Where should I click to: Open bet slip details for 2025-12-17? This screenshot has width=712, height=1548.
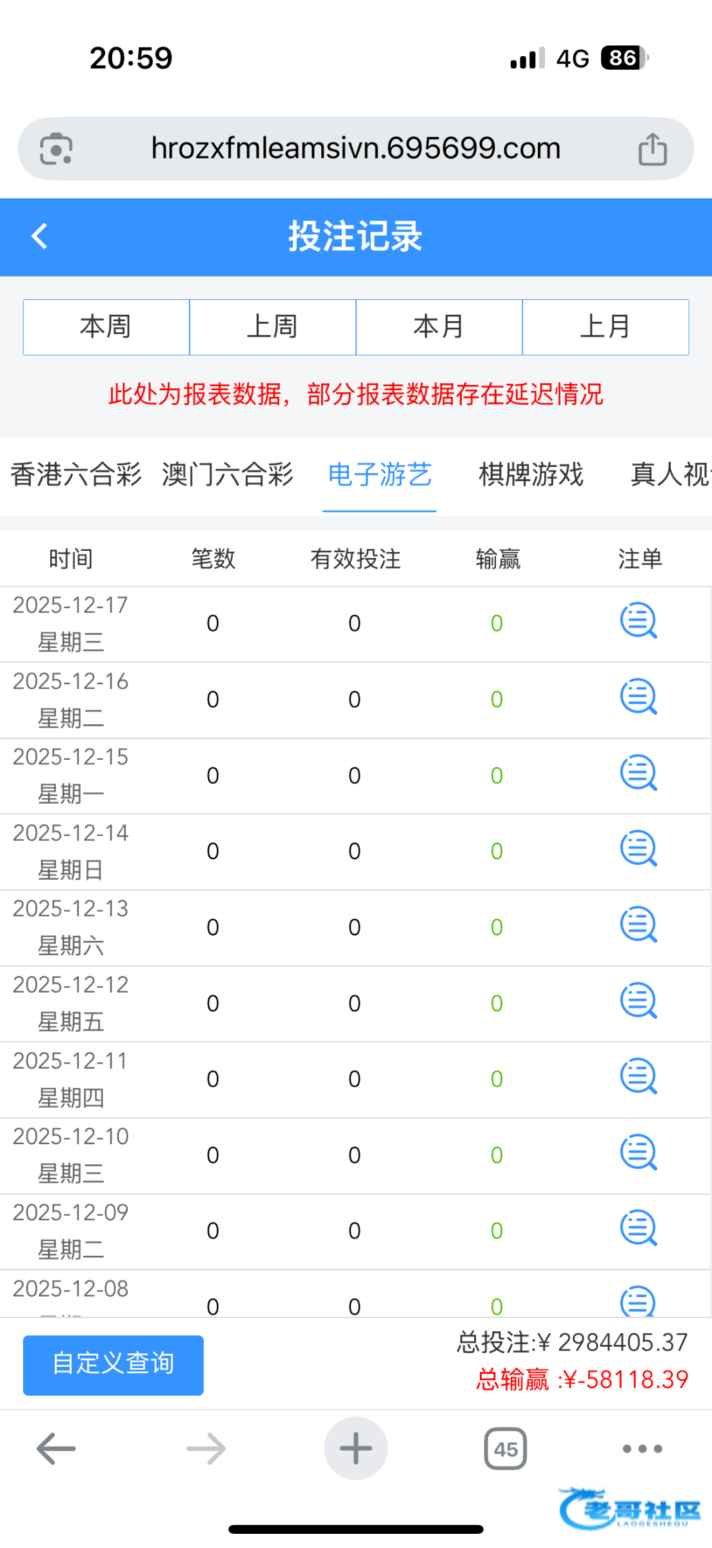point(638,621)
